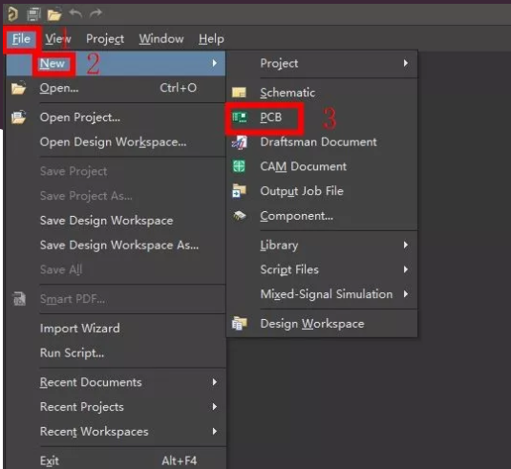Open the Help menu
This screenshot has width=511, height=469.
(x=211, y=39)
